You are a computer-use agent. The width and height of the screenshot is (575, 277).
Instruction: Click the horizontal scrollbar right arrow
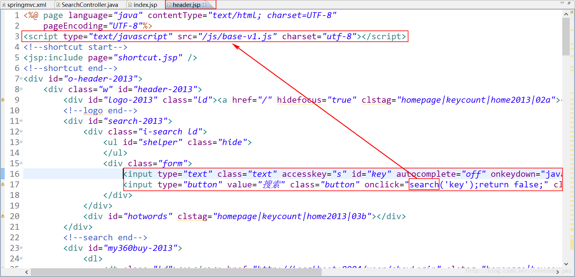[558, 272]
